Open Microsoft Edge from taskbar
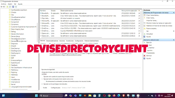 click(x=119, y=96)
